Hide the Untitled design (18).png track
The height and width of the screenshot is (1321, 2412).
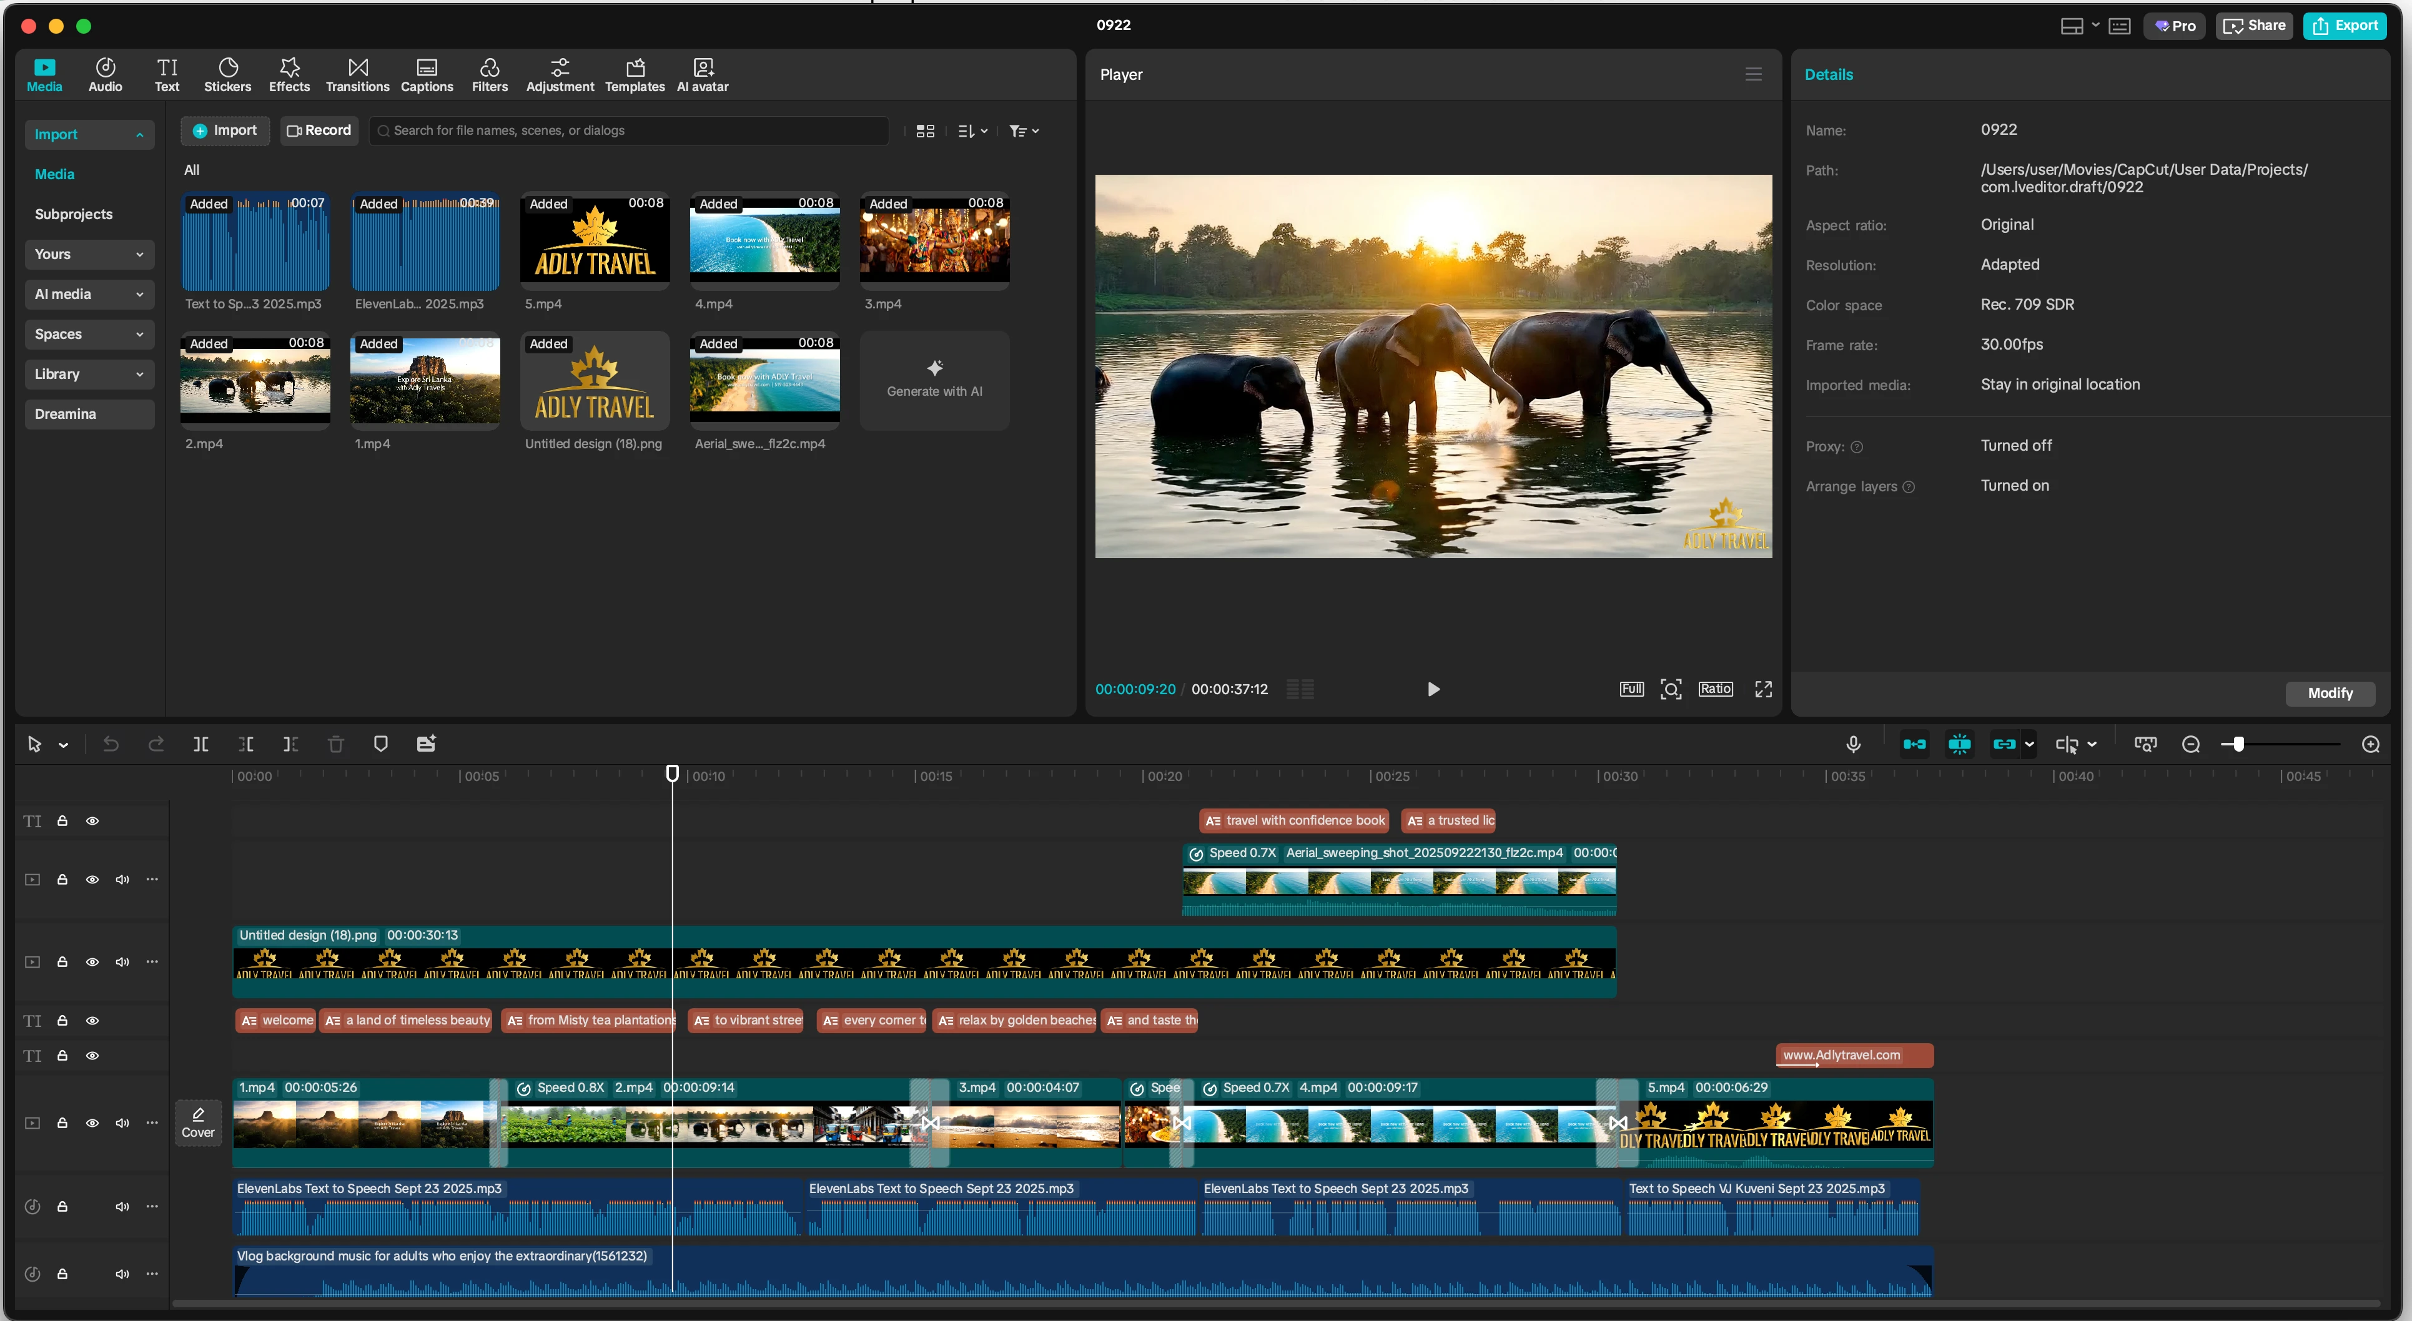coord(92,961)
